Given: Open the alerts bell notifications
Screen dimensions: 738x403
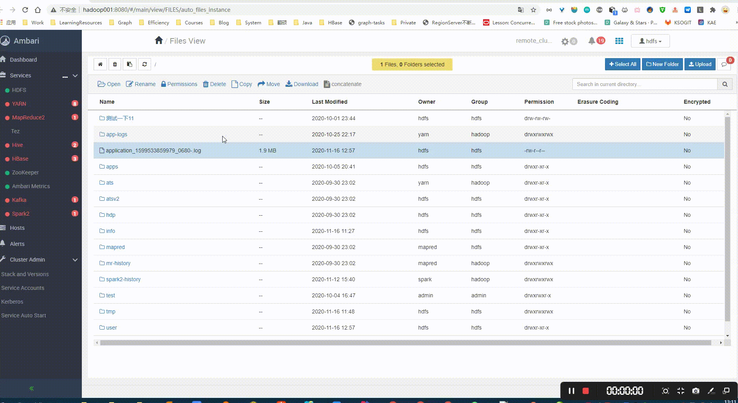Looking at the screenshot, I should [591, 41].
